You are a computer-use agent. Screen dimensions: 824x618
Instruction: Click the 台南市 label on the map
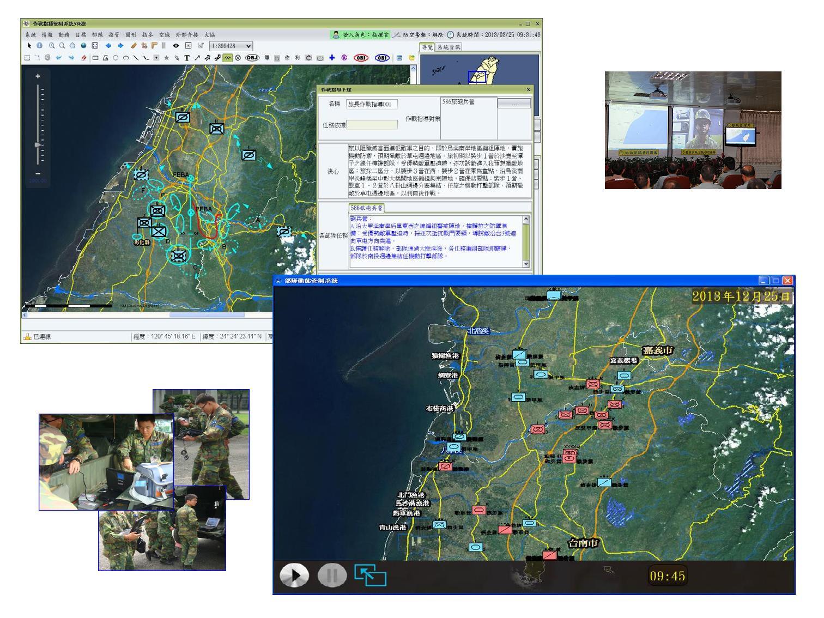pyautogui.click(x=583, y=543)
